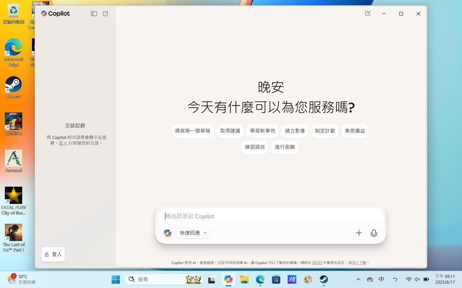Click the 登入 sign-in button at sidebar bottom

[x=53, y=254]
